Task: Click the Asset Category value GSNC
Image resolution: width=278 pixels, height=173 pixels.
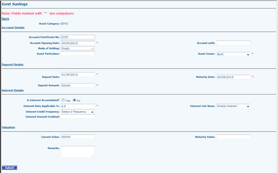Action: pyautogui.click(x=64, y=24)
